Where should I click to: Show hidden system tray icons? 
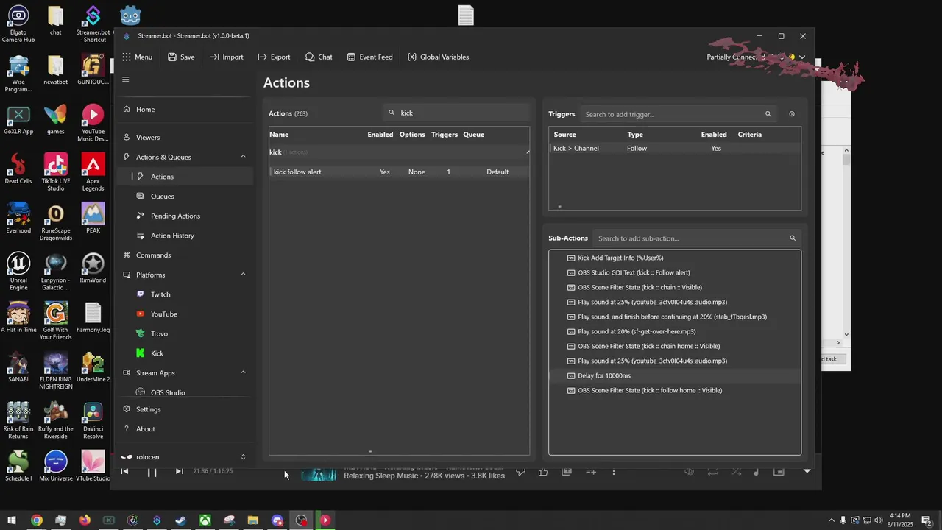[x=832, y=520]
